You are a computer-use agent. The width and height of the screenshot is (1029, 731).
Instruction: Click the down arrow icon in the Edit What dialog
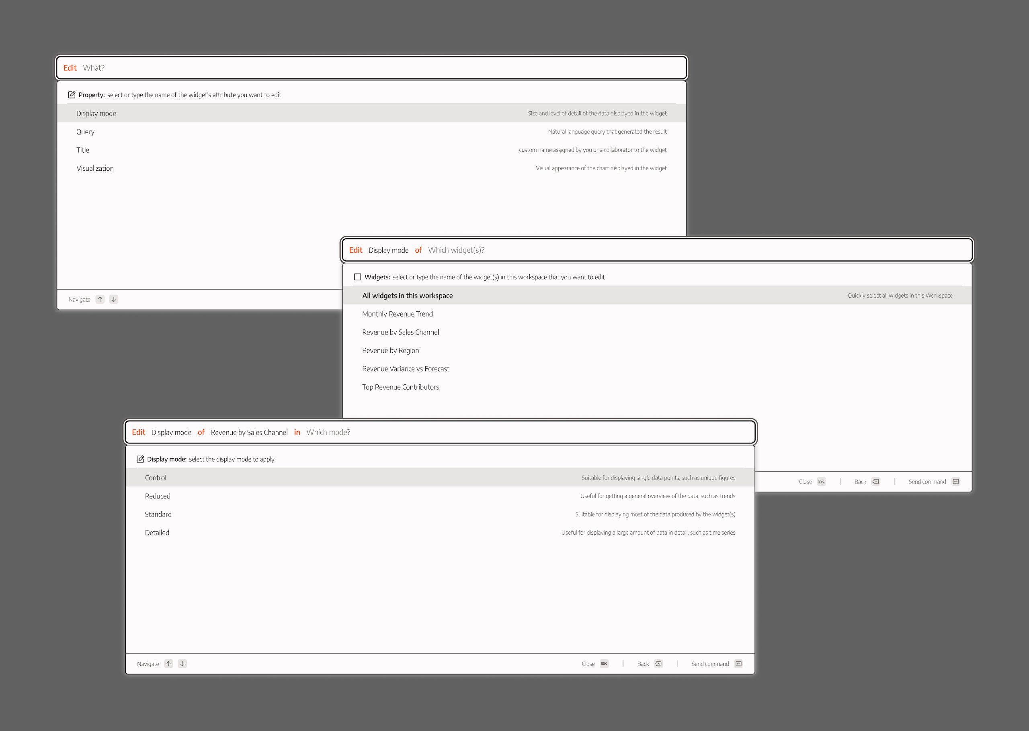click(113, 299)
